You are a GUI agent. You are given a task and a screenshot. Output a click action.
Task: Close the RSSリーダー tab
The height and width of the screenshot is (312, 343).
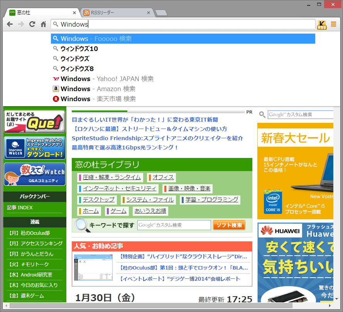(148, 13)
